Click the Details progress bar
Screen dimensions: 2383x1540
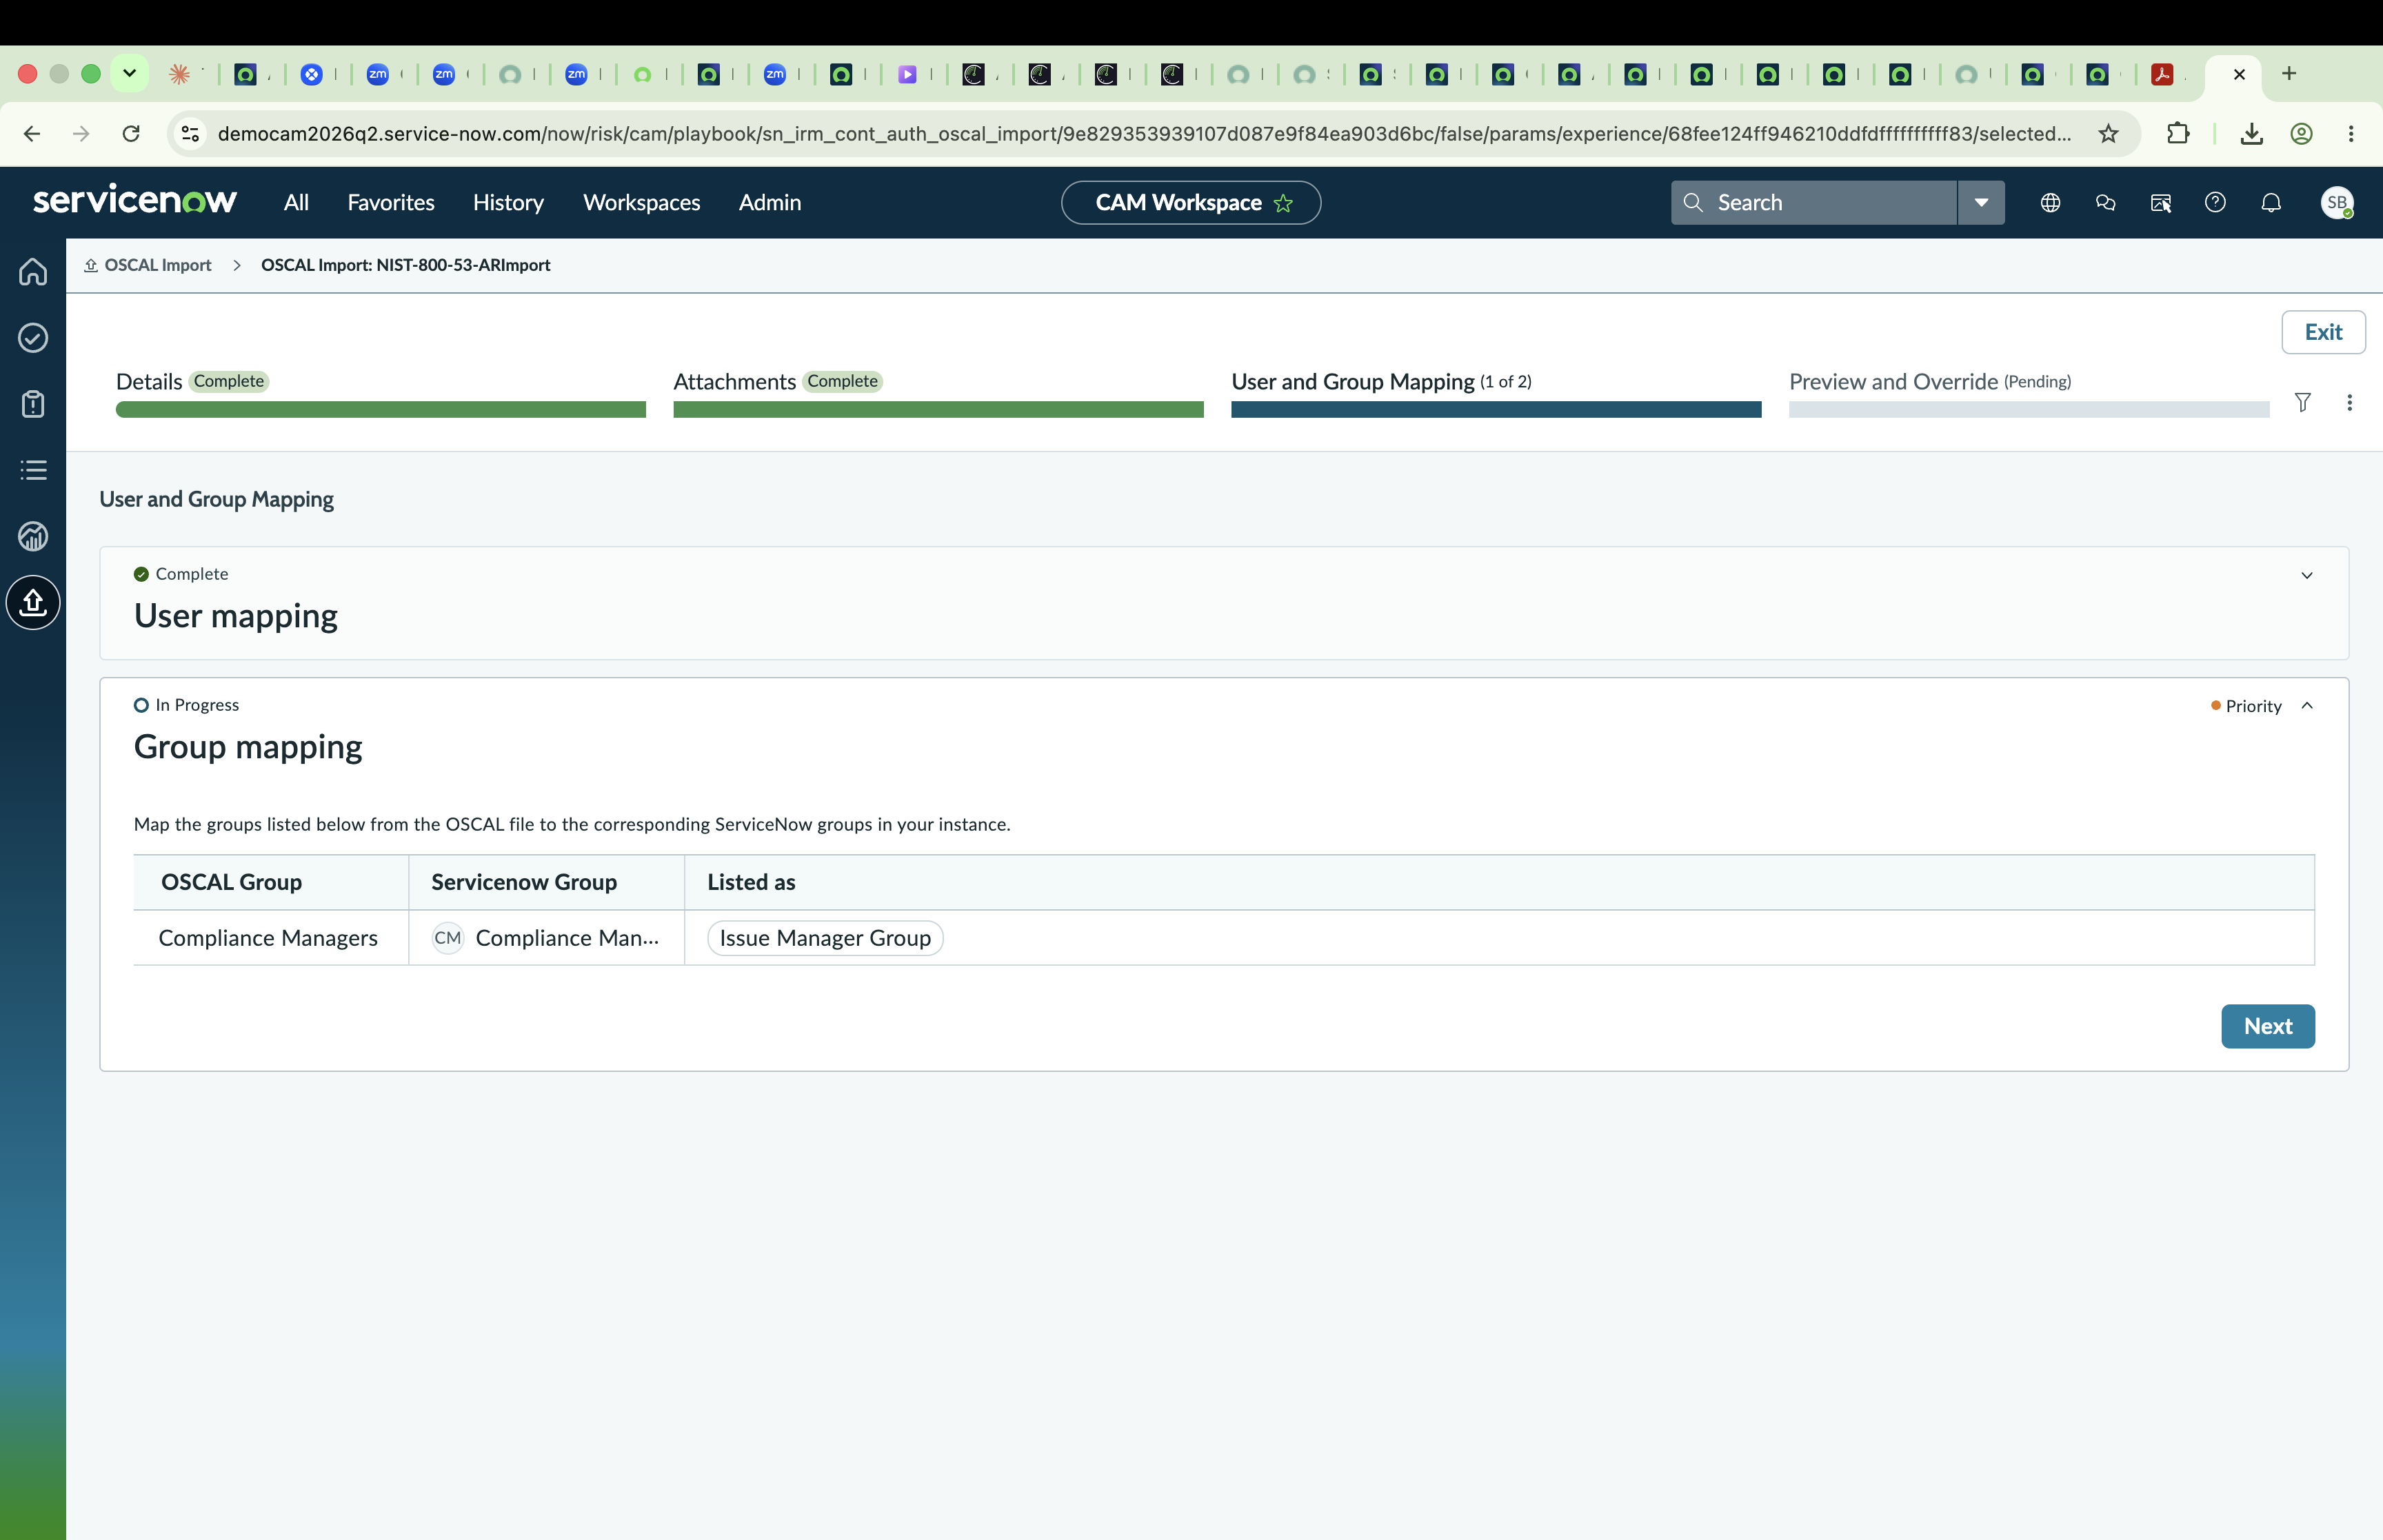380,410
